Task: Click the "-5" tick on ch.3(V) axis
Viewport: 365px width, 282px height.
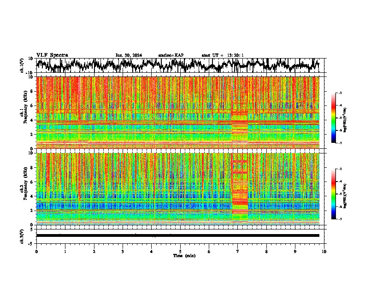Action: pyautogui.click(x=31, y=244)
